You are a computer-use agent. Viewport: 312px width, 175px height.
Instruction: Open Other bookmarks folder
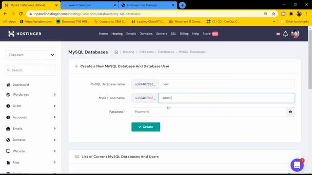tap(294, 21)
